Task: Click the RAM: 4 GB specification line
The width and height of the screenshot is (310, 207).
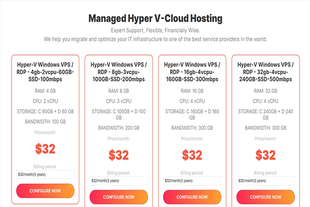Action: [x=45, y=91]
